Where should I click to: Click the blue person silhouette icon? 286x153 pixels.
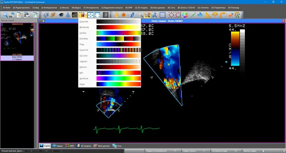pos(68,15)
